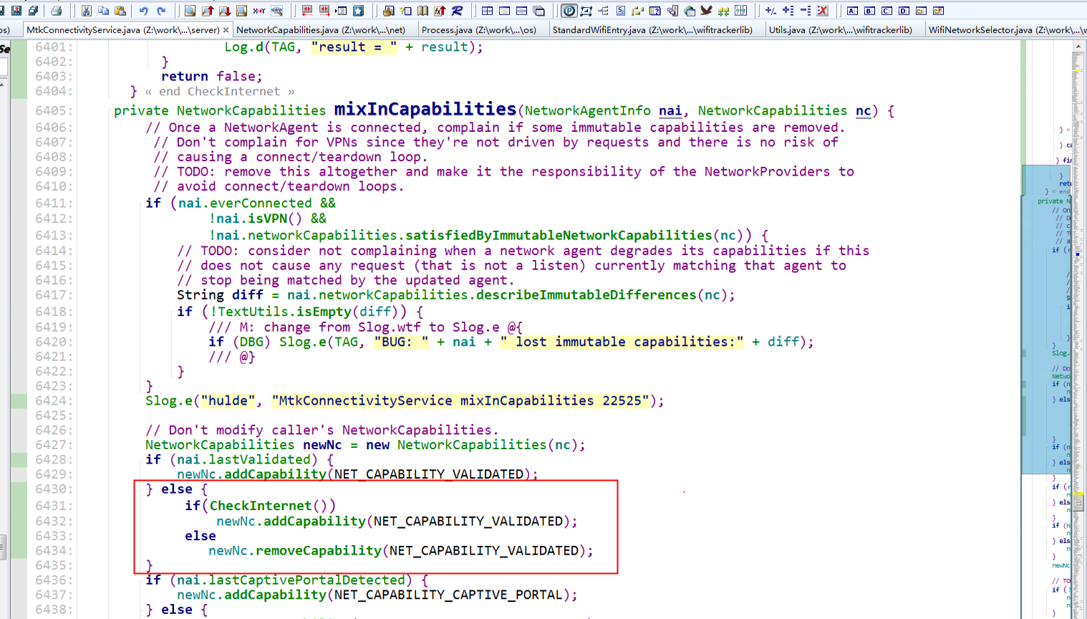Expand all outline levels plus icon
The width and height of the screenshot is (1087, 619).
788,11
